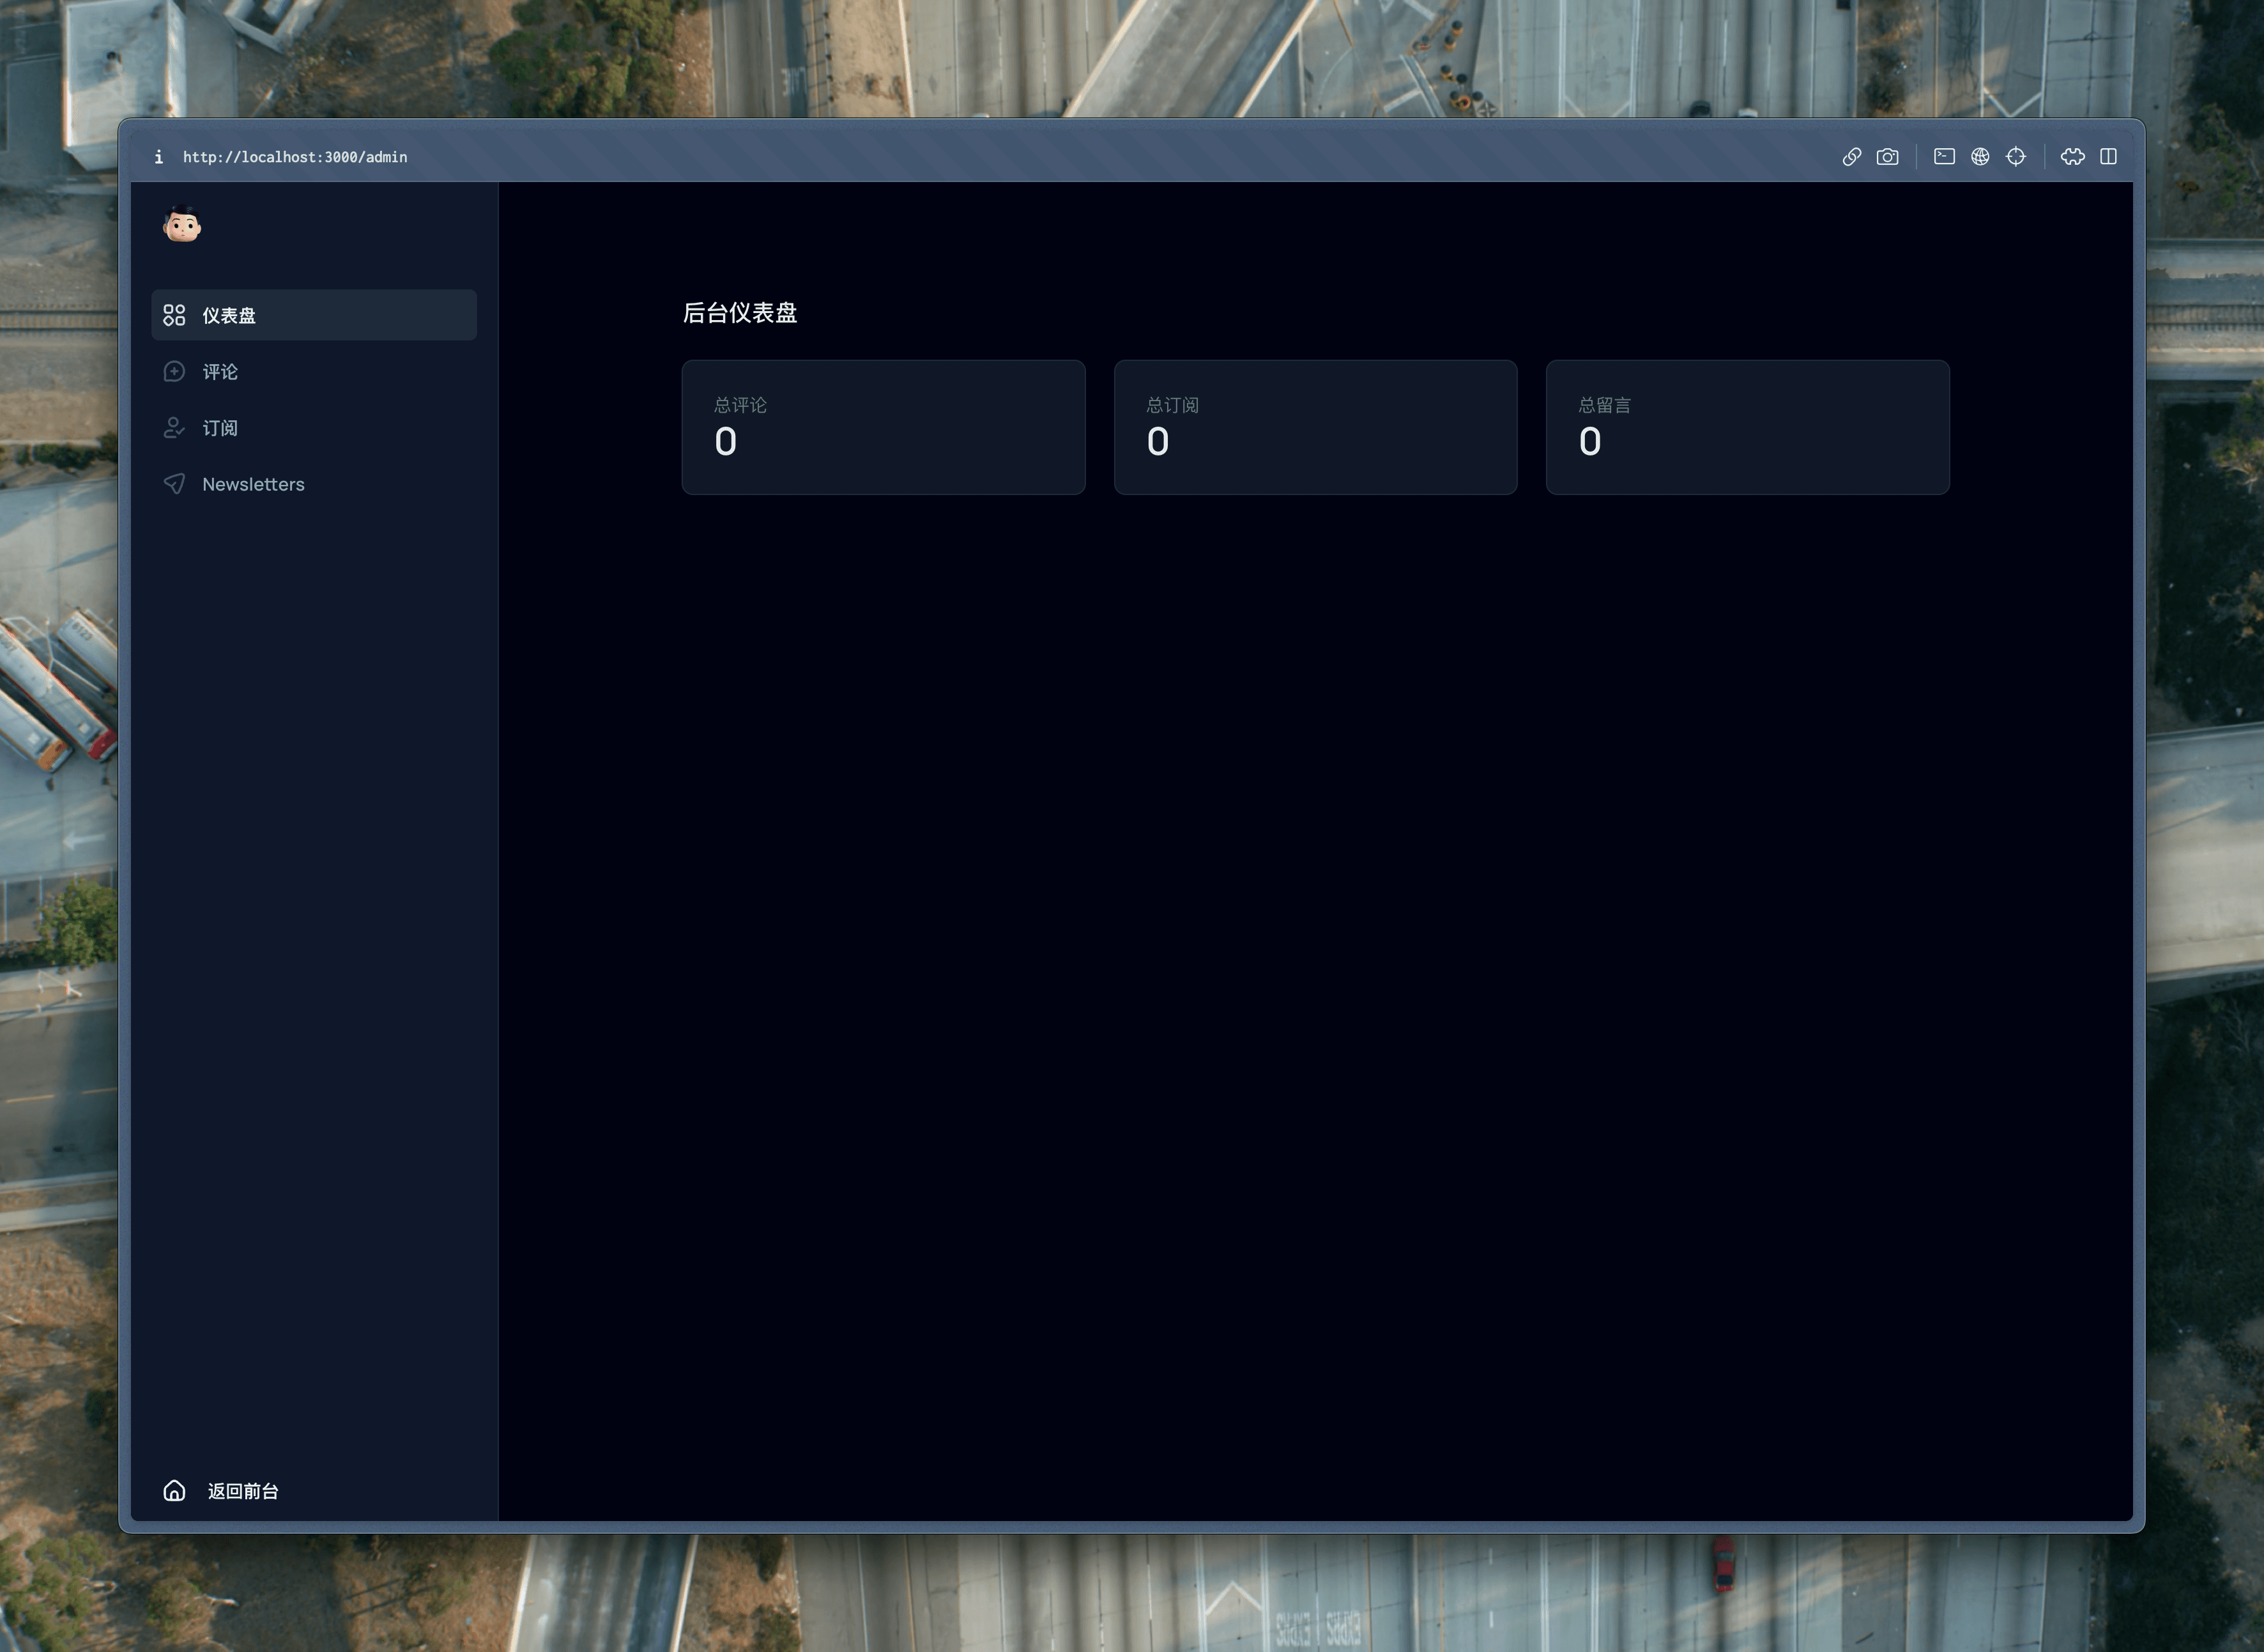The image size is (2264, 1652).
Task: Select Newsletters in the sidebar
Action: pos(254,484)
